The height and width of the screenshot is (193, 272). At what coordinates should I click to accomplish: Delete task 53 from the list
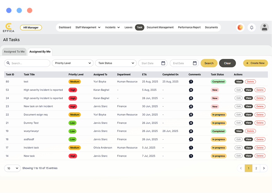(x=260, y=90)
